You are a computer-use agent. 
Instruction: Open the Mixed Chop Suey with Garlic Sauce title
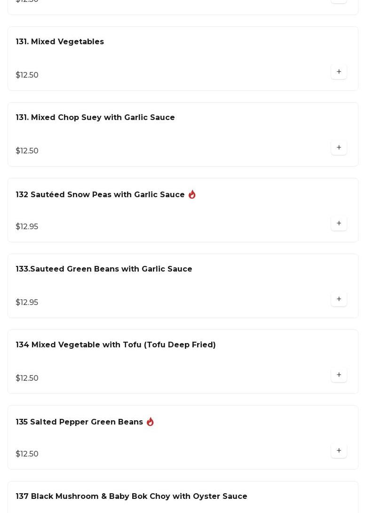pos(95,118)
